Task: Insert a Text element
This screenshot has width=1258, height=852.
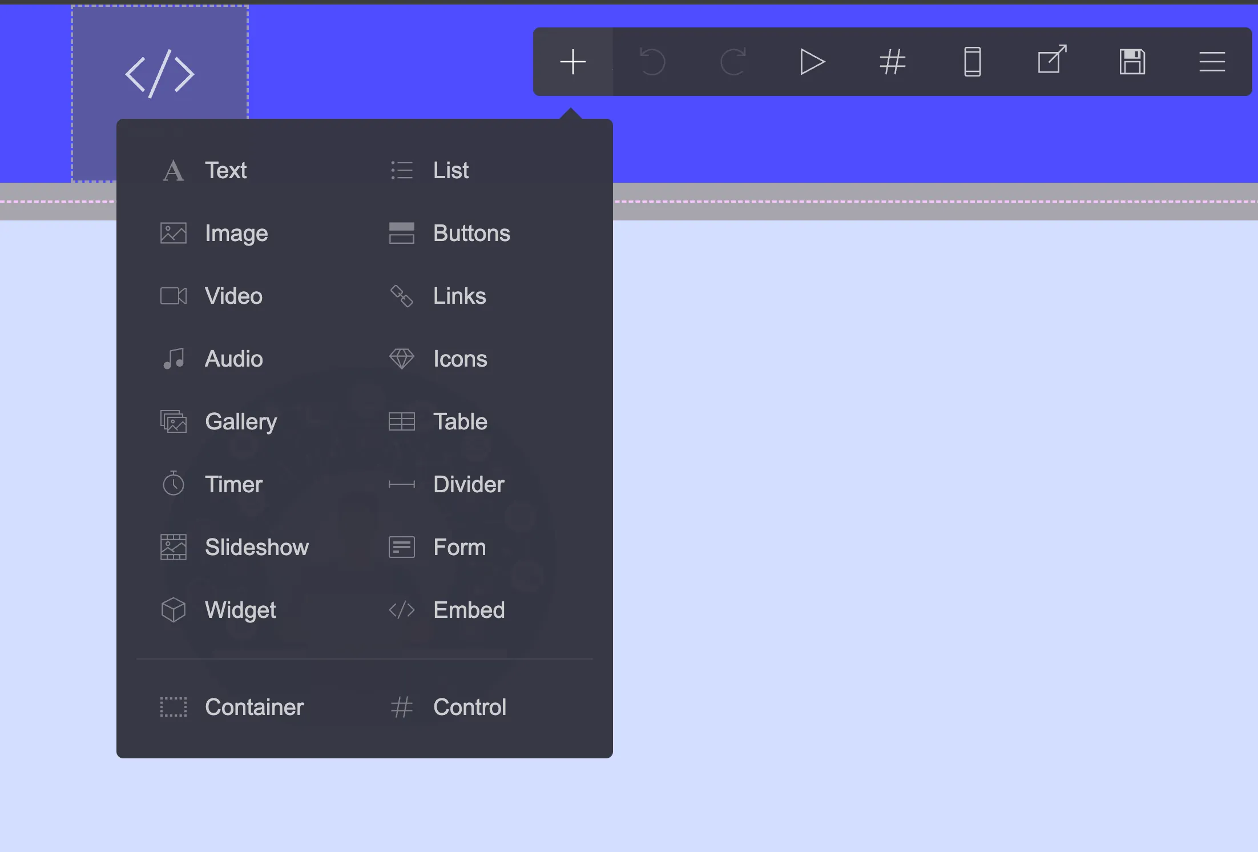Action: pos(226,170)
